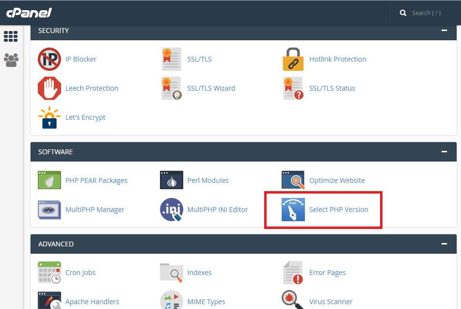
Task: Open the Perl Modules icon
Action: tap(172, 180)
